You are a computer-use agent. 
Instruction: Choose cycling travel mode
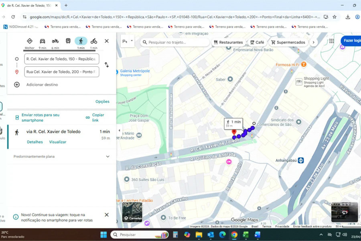94,41
